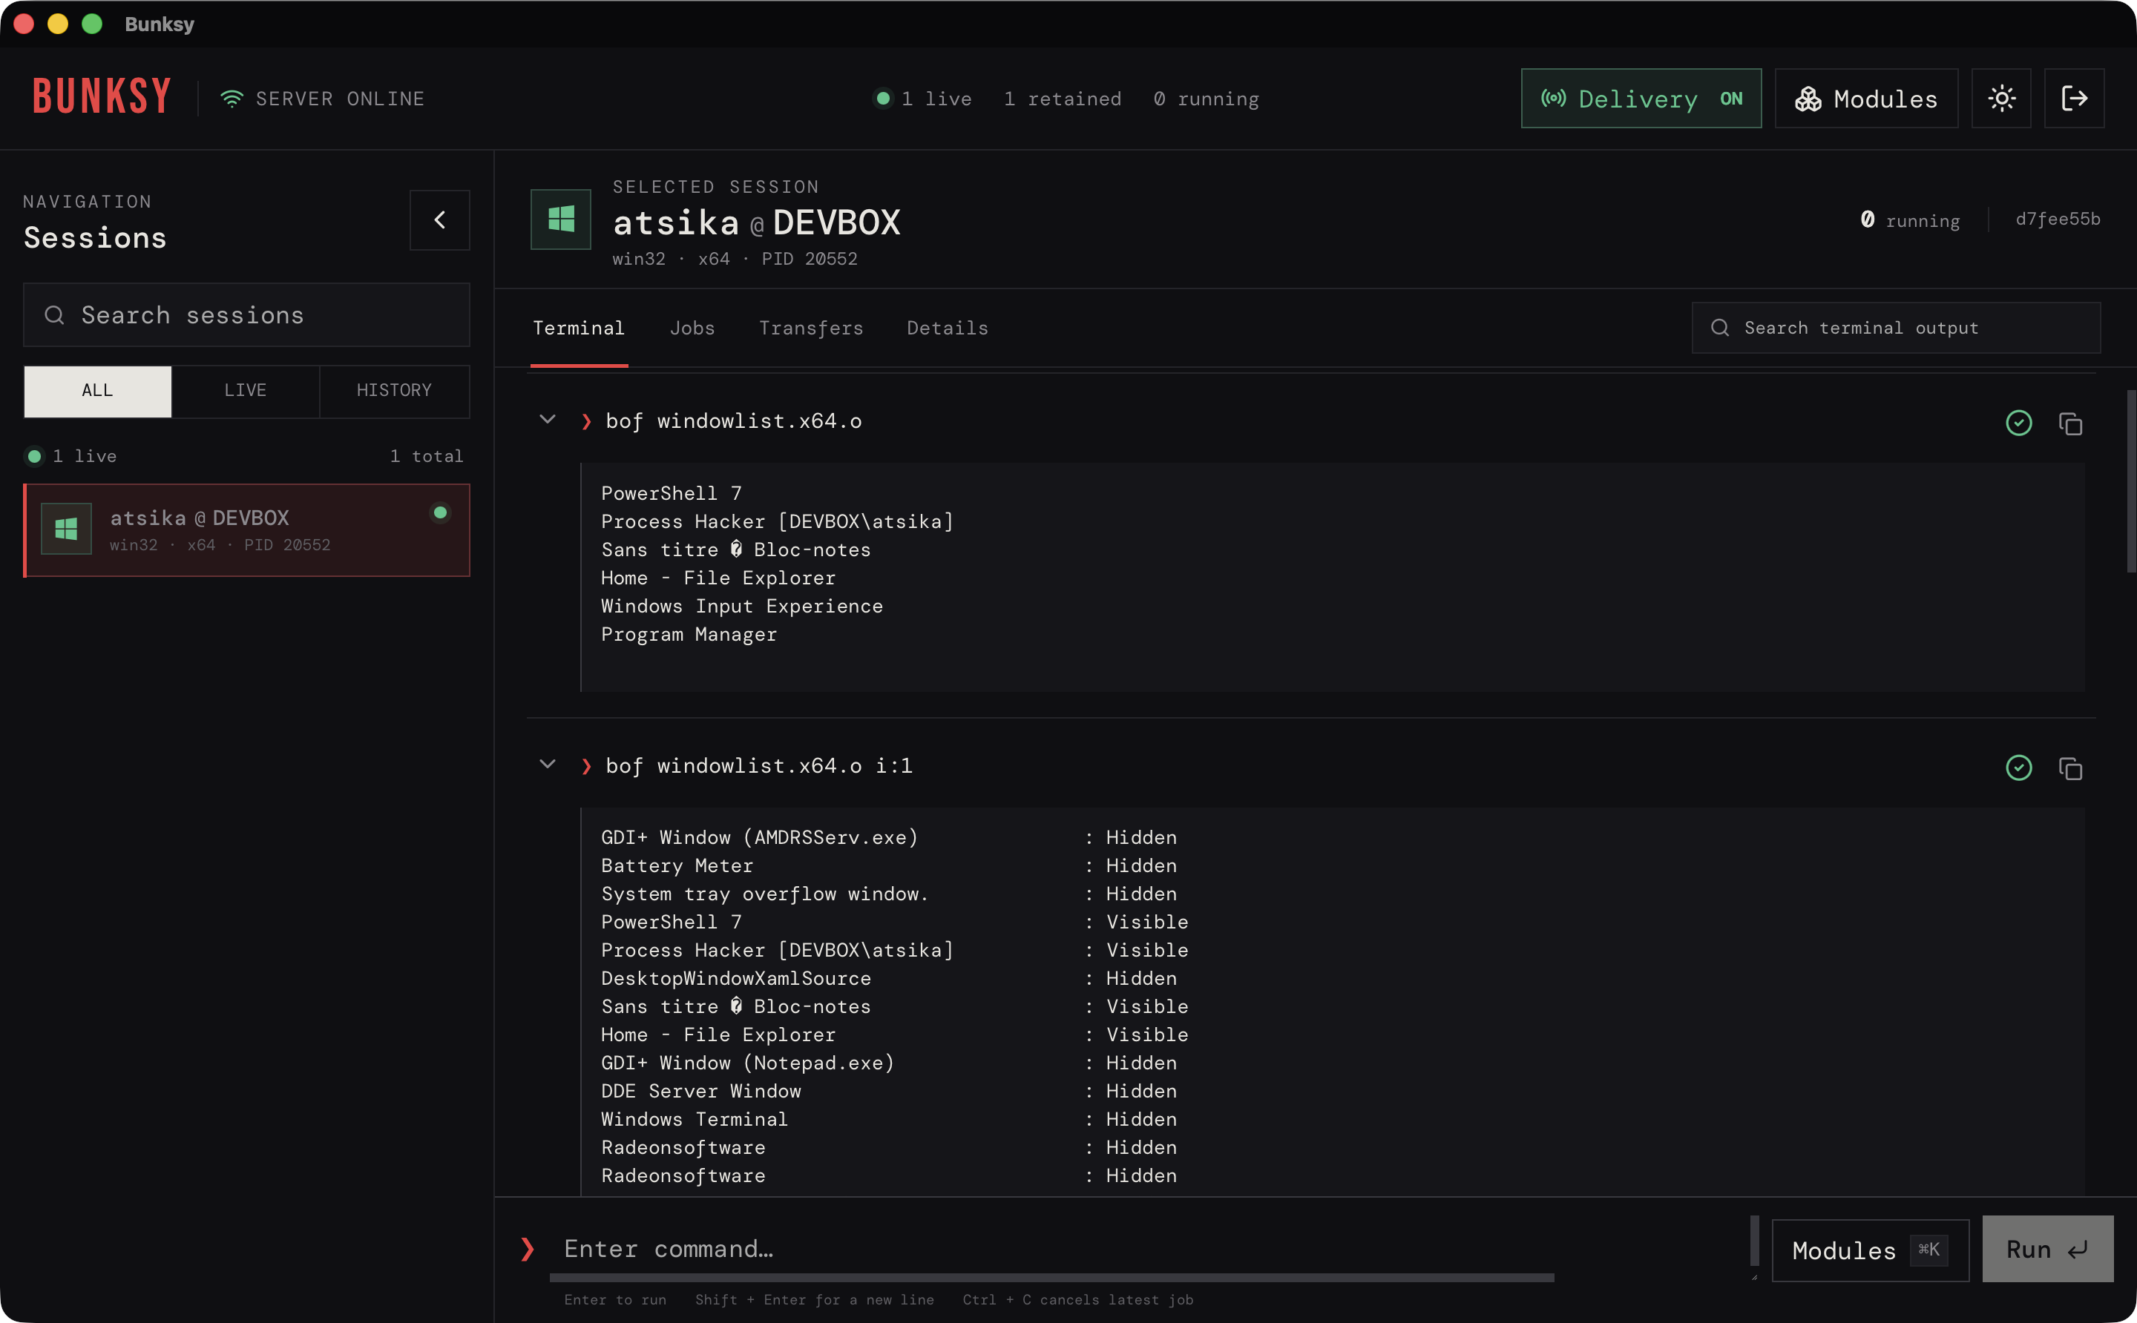Click the Windows Input Experience line
2137x1323 pixels.
pyautogui.click(x=741, y=607)
